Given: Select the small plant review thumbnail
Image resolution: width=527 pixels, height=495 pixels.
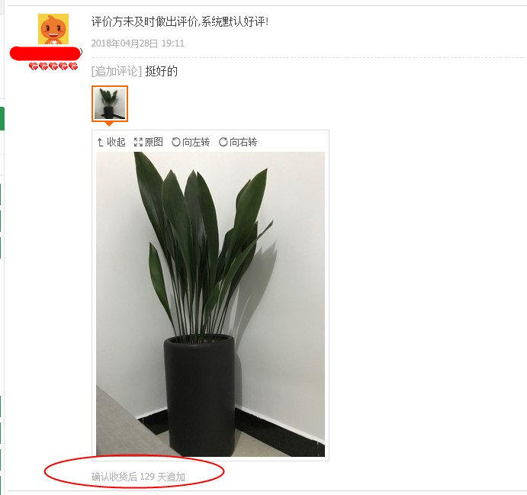Looking at the screenshot, I should click(110, 104).
